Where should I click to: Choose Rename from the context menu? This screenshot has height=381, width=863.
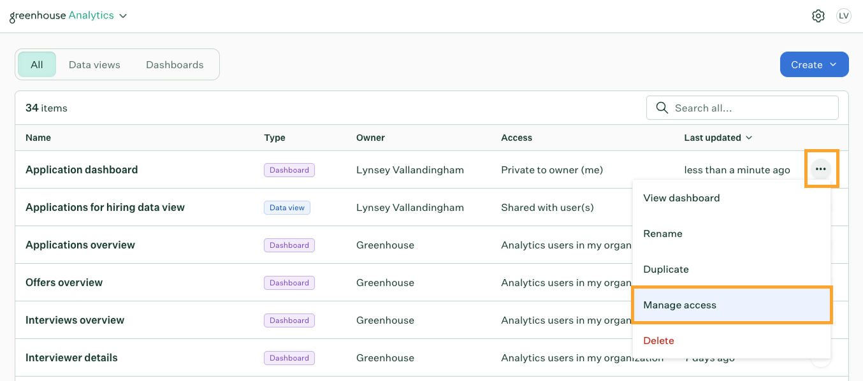(x=731, y=233)
